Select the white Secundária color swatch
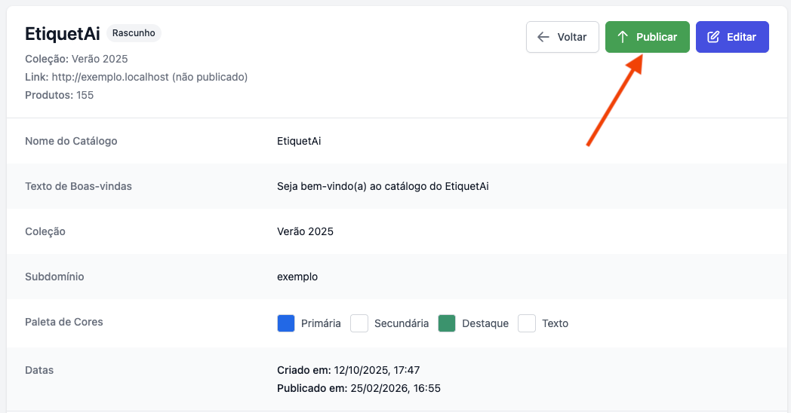The image size is (791, 413). coord(359,323)
